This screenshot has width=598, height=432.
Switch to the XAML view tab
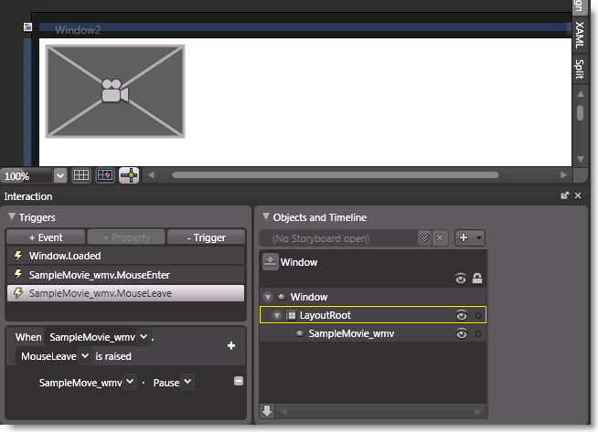(580, 35)
